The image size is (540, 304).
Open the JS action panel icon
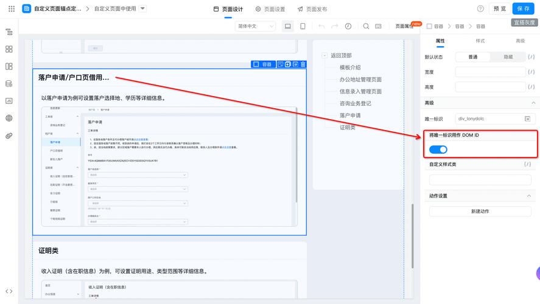click(9, 101)
